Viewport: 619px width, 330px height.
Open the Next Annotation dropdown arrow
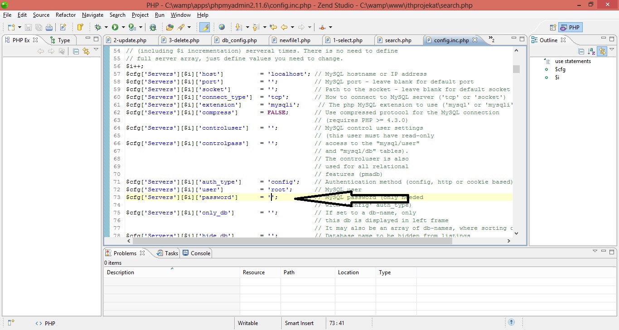click(x=247, y=28)
